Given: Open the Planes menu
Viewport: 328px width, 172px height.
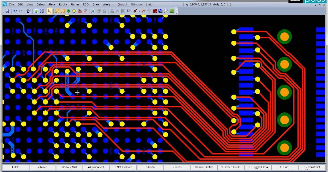Looking at the screenshot, I should pos(75,4).
